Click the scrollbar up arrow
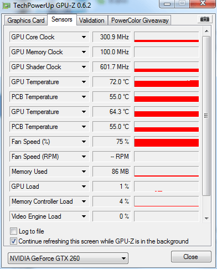Image resolution: width=217 pixels, height=269 pixels. pos(206,31)
